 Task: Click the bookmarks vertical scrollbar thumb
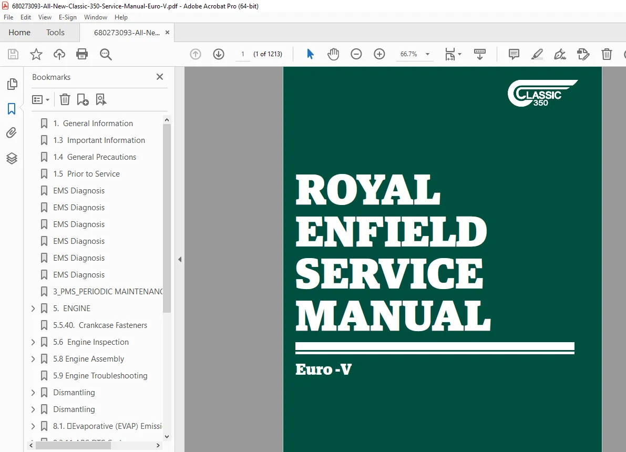(167, 219)
